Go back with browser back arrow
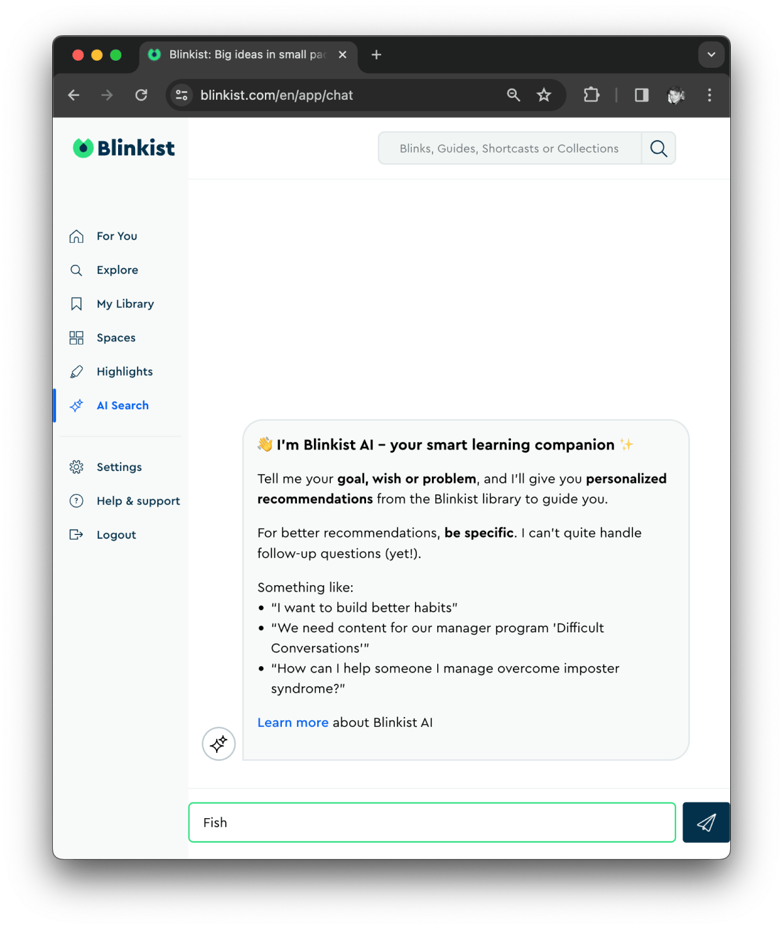The image size is (783, 929). tap(74, 95)
